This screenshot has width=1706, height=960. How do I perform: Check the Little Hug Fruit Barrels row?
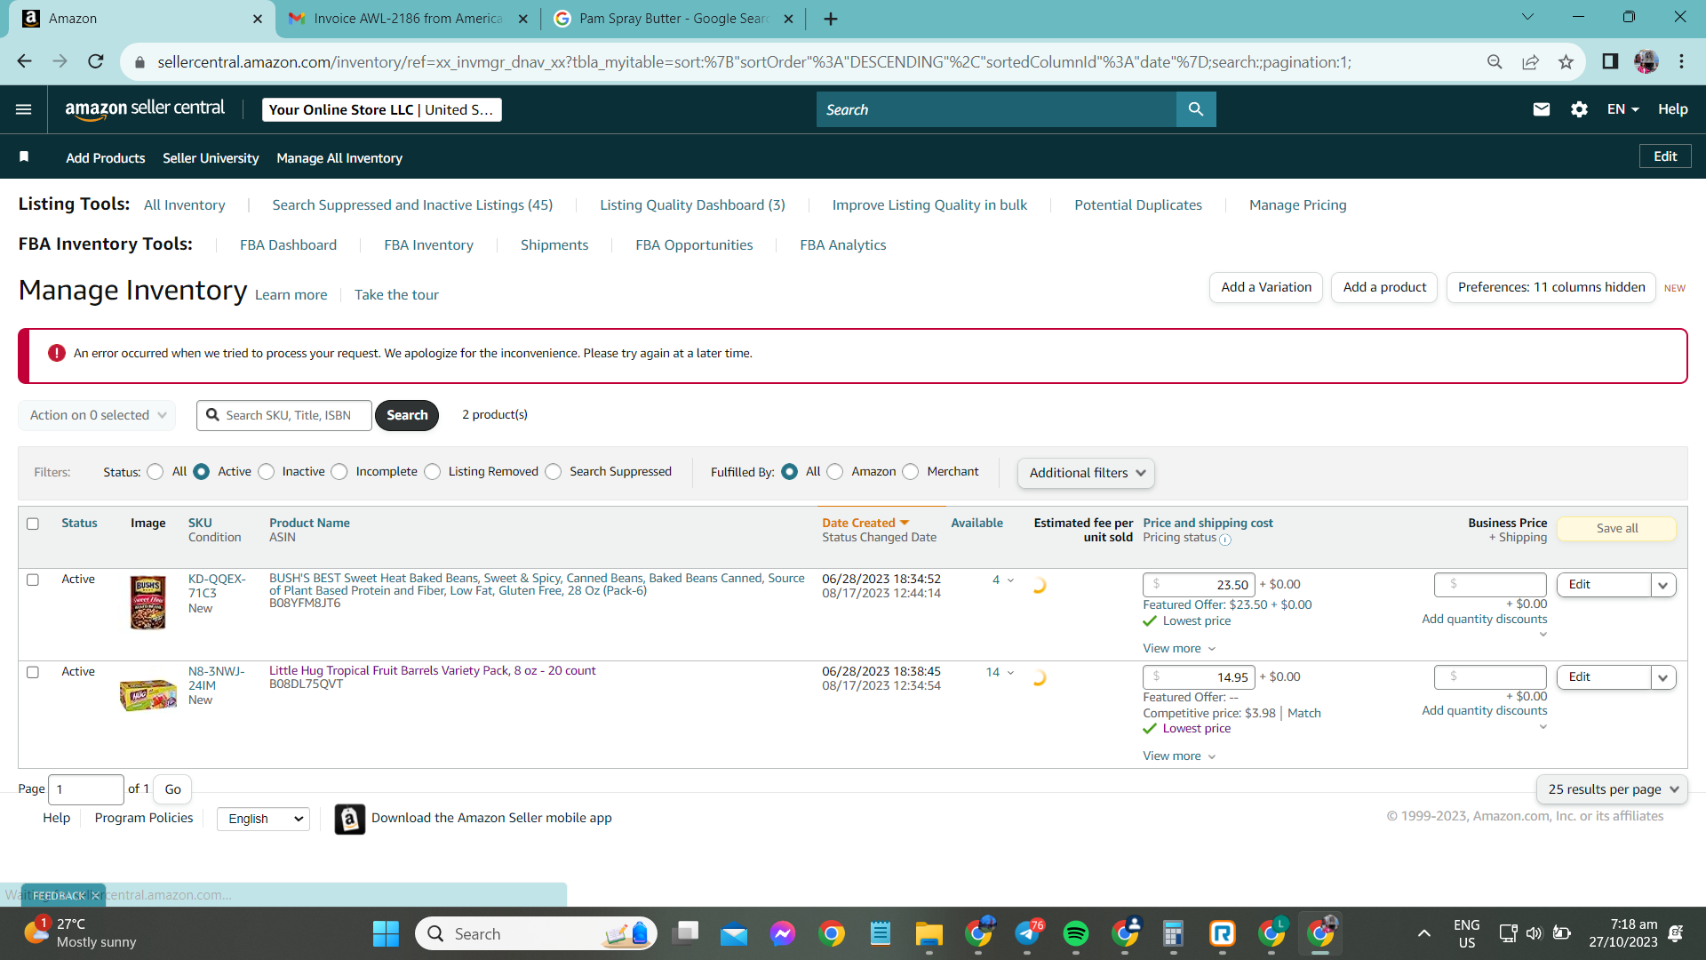point(33,672)
